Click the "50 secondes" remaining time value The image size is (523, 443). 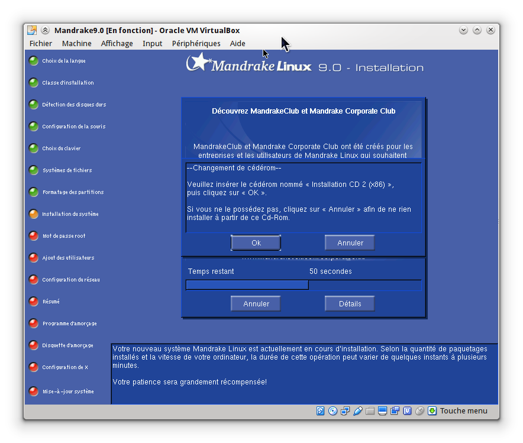tap(331, 271)
